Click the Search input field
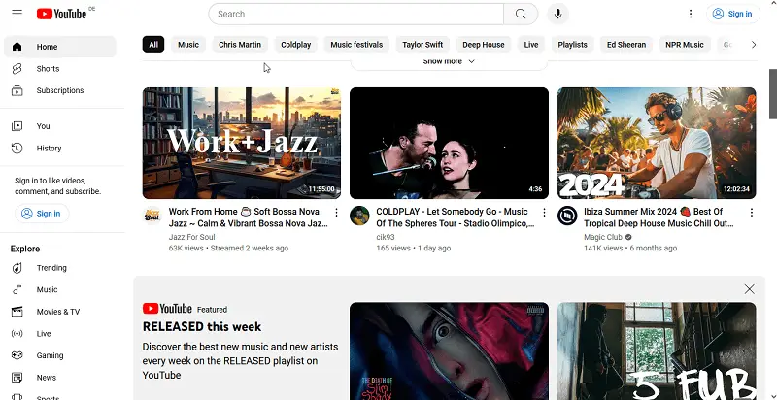Viewport: 777px width, 400px height. (x=355, y=14)
